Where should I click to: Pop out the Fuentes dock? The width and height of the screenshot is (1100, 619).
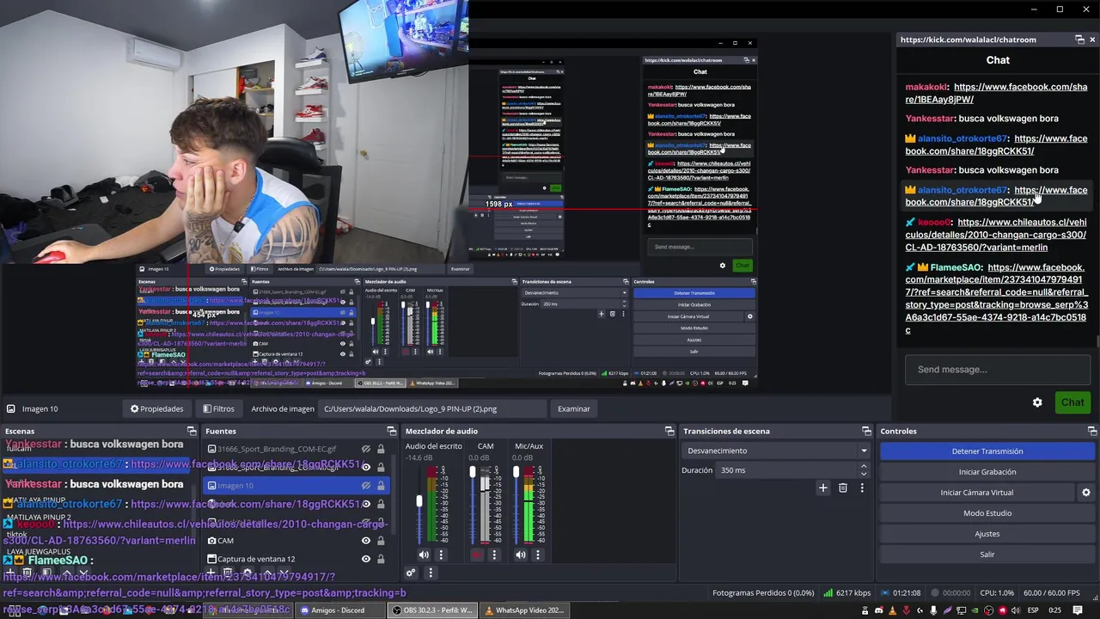pos(392,432)
